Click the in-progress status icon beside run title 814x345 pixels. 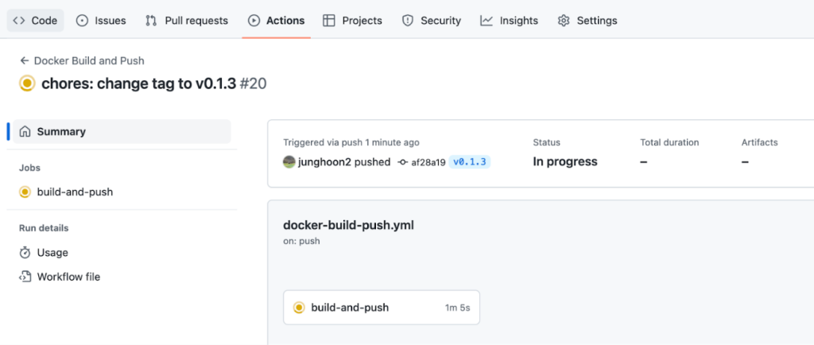click(x=27, y=83)
